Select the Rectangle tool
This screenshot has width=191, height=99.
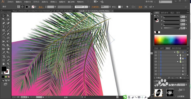[x=3, y=30]
